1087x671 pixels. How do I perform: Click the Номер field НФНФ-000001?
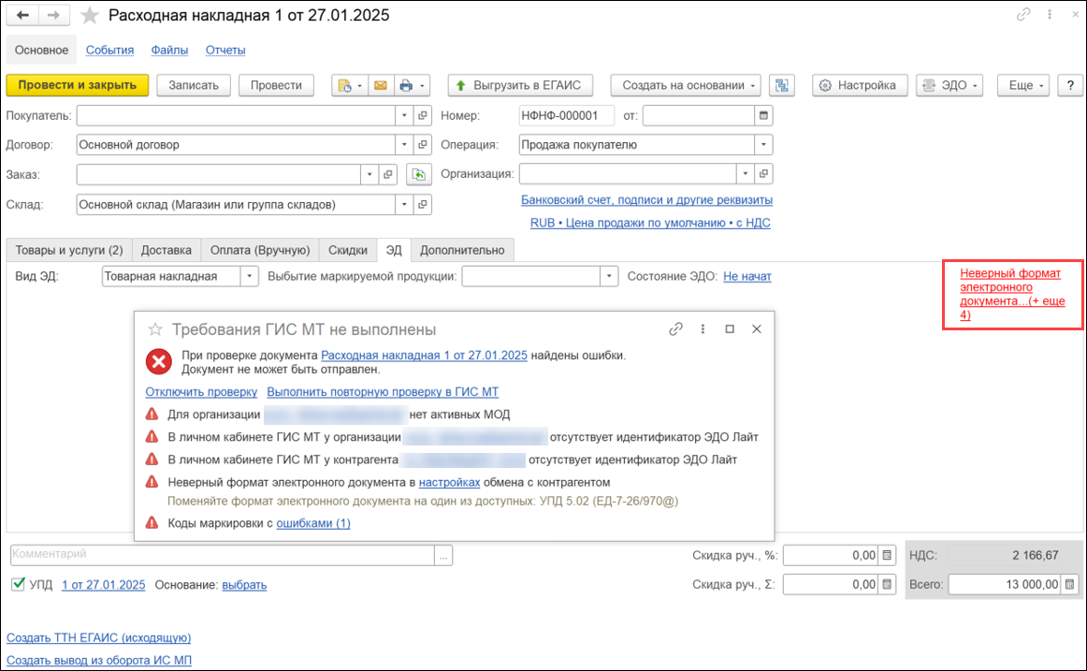(x=566, y=116)
